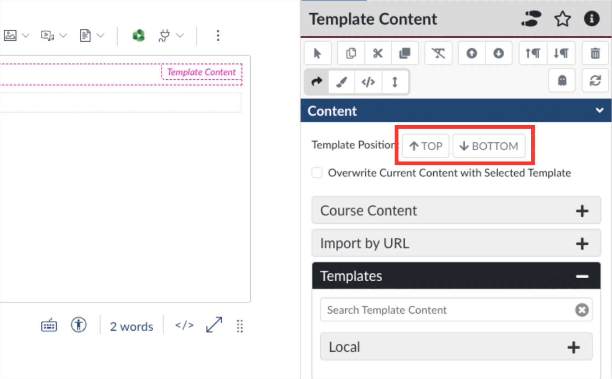Copy the selected element using the copy icon
Viewport: 612px width, 379px height.
coord(351,53)
